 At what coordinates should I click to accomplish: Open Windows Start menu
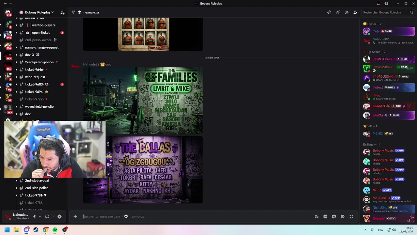click(7, 230)
